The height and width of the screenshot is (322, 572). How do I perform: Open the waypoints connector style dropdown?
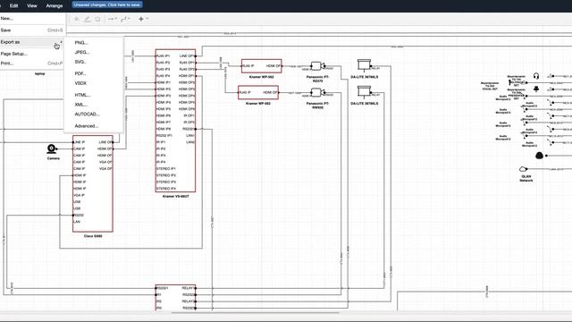click(x=125, y=19)
